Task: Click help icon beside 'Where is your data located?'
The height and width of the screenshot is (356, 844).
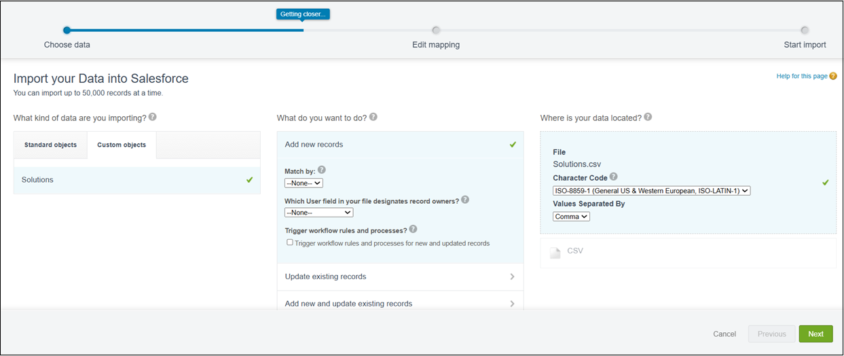Action: tap(648, 117)
